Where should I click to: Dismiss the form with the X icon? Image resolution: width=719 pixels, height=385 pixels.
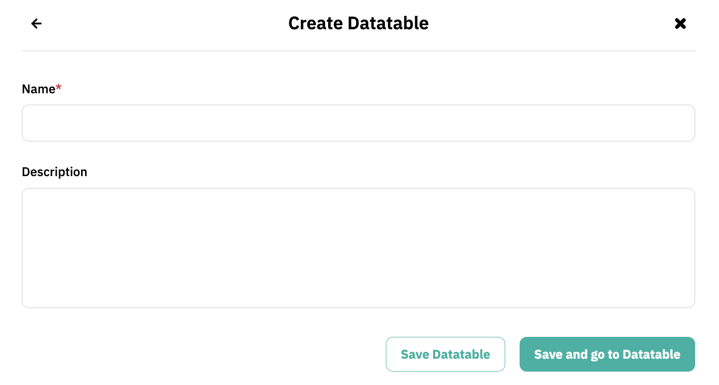680,23
